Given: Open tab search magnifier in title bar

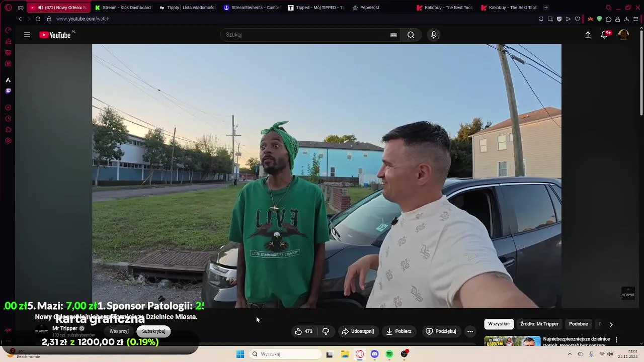Looking at the screenshot, I should coord(608,8).
